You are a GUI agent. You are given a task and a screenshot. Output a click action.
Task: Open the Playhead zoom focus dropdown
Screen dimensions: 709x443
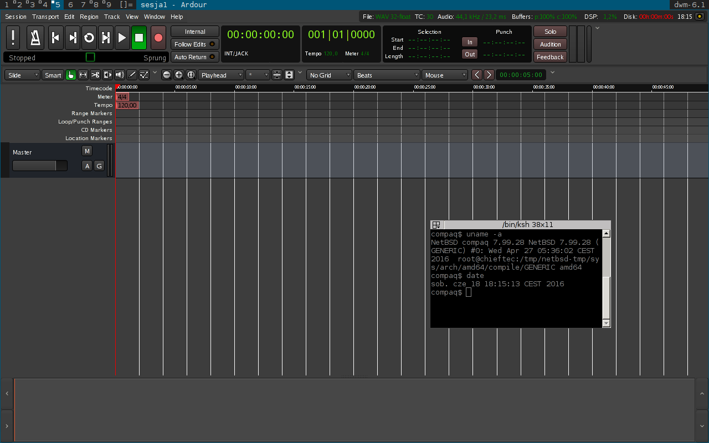click(222, 75)
